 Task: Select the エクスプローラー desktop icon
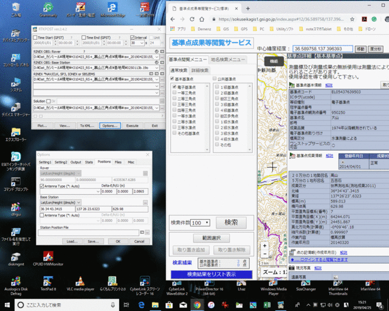(16, 135)
